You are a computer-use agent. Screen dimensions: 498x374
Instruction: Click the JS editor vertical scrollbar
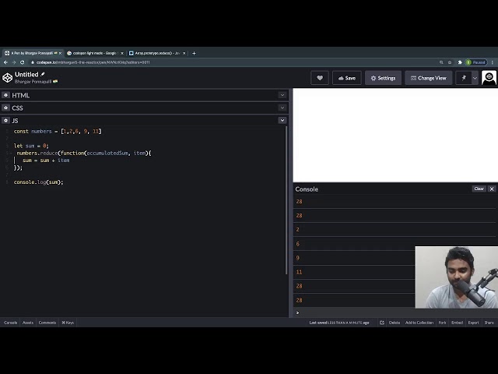coord(286,200)
